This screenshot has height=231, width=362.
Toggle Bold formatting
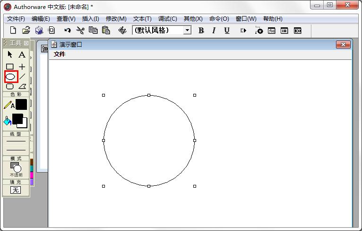pyautogui.click(x=201, y=30)
